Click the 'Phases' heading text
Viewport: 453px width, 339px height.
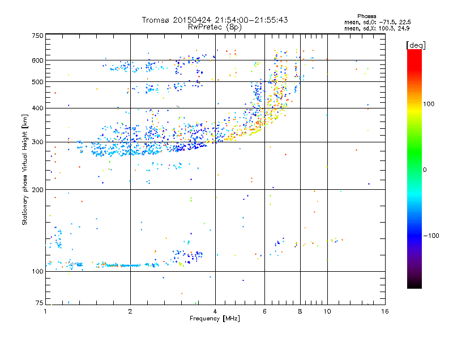(x=366, y=16)
